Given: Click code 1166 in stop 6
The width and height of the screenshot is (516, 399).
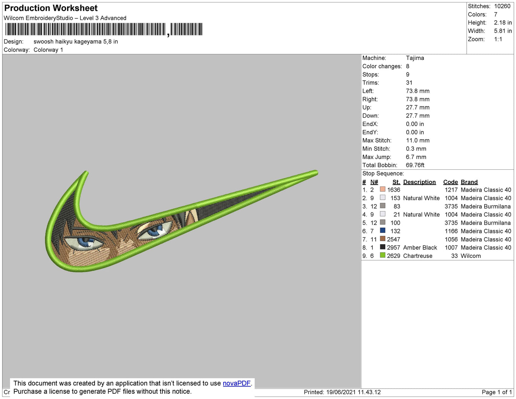Looking at the screenshot, I should (451, 231).
